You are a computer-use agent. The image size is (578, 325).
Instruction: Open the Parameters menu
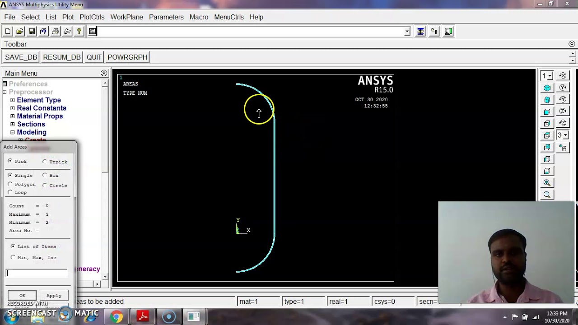[x=166, y=17]
